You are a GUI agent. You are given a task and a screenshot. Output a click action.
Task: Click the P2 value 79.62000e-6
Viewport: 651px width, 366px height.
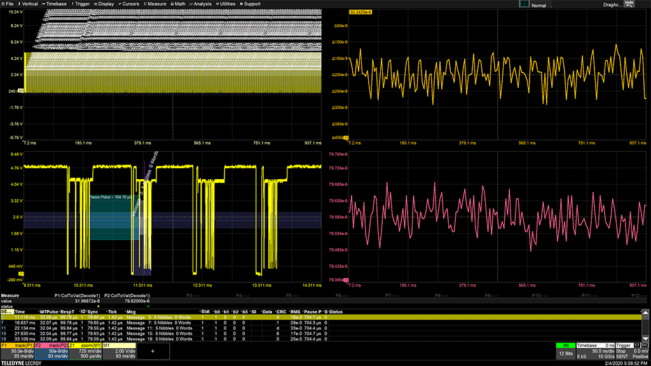click(137, 301)
